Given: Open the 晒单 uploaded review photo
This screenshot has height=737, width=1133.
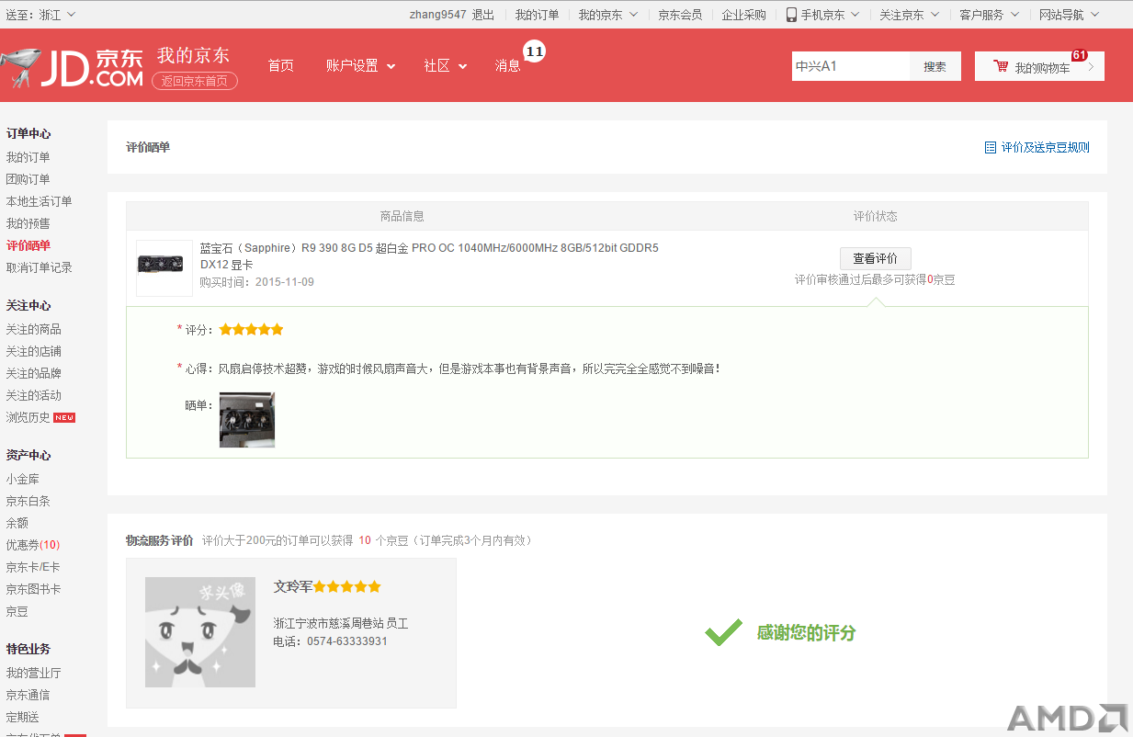Looking at the screenshot, I should click(247, 420).
